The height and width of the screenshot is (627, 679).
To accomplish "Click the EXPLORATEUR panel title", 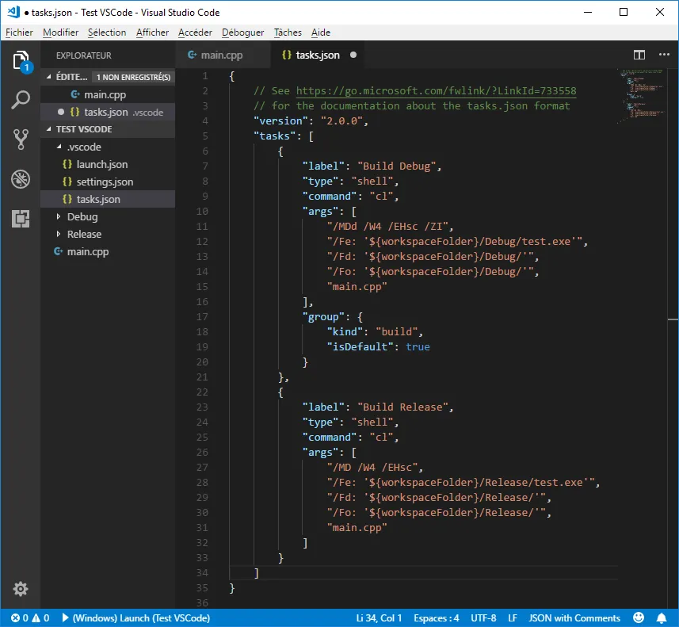I will click(x=83, y=55).
